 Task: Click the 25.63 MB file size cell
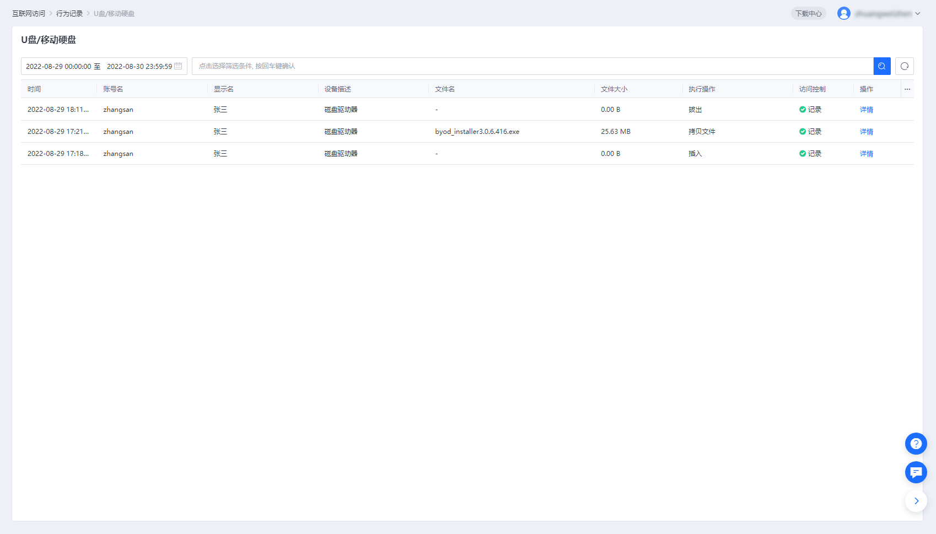point(616,132)
